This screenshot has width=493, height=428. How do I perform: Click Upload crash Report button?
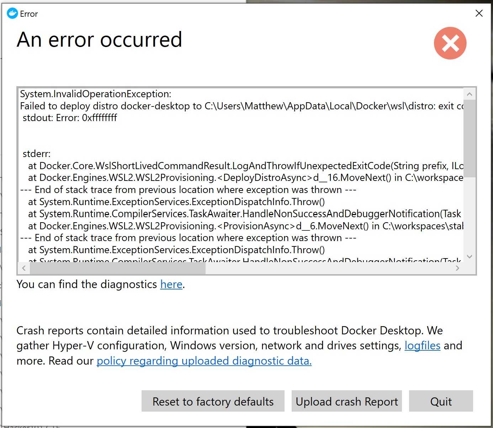tap(347, 401)
